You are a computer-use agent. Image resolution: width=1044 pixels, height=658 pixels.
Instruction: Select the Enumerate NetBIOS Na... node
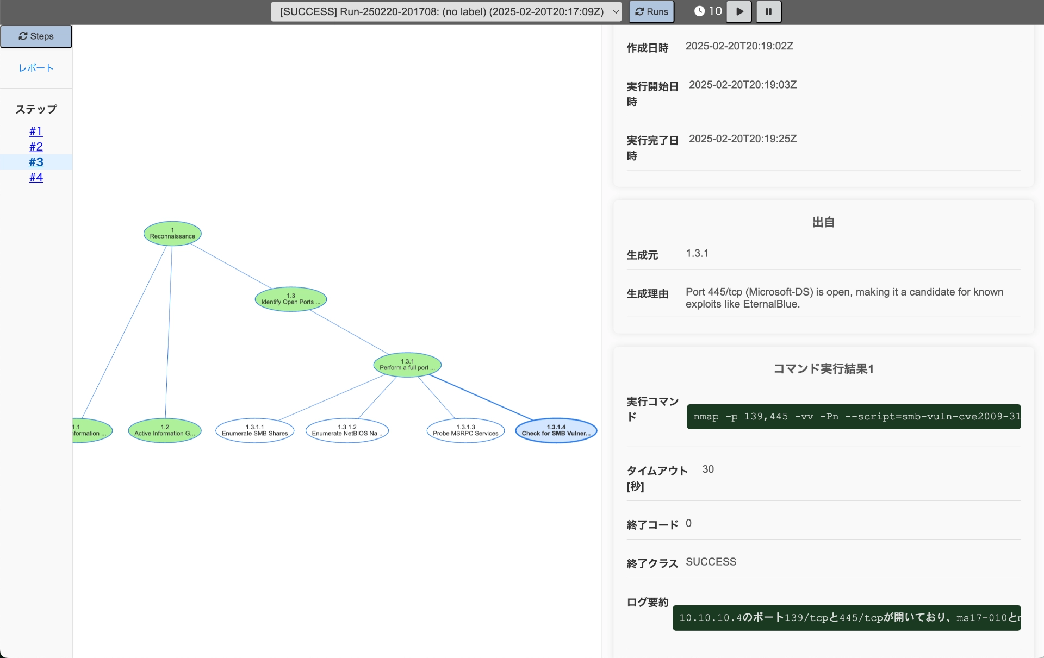pyautogui.click(x=347, y=430)
